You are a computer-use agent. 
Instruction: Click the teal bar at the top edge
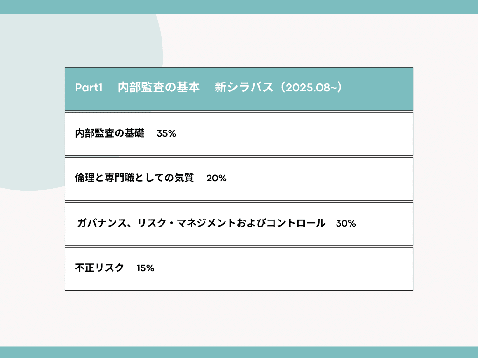pos(239,7)
